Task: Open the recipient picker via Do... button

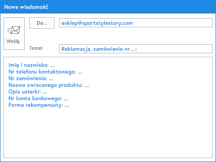Action: tap(42, 23)
